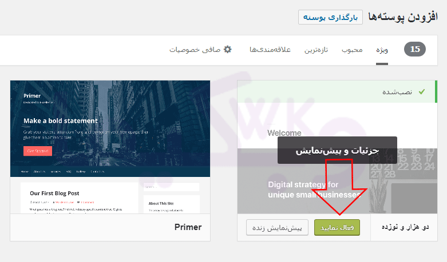Image resolution: width=447 pixels, height=262 pixels.
Task: Open صافی خصوصیات feature filter
Action: click(200, 50)
